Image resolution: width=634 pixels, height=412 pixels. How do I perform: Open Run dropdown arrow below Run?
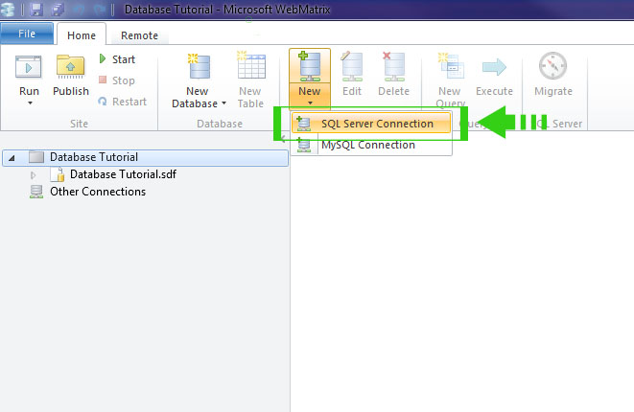click(x=30, y=103)
